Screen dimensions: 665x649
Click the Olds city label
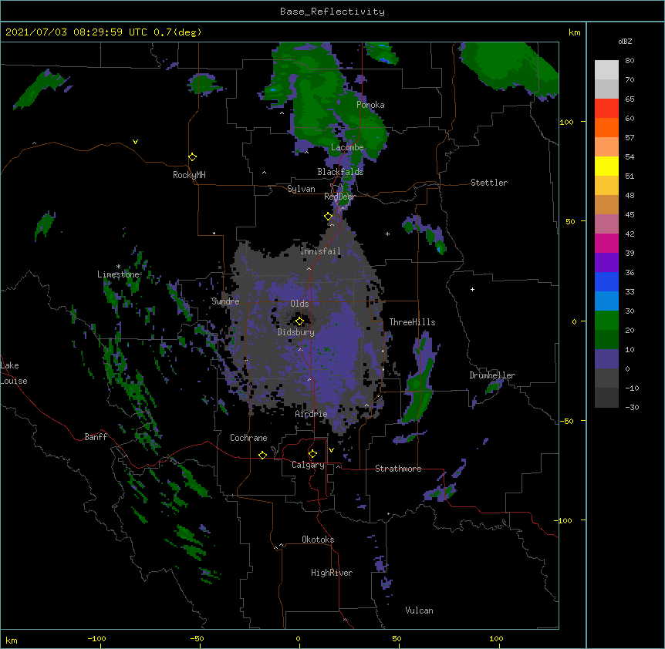click(299, 304)
